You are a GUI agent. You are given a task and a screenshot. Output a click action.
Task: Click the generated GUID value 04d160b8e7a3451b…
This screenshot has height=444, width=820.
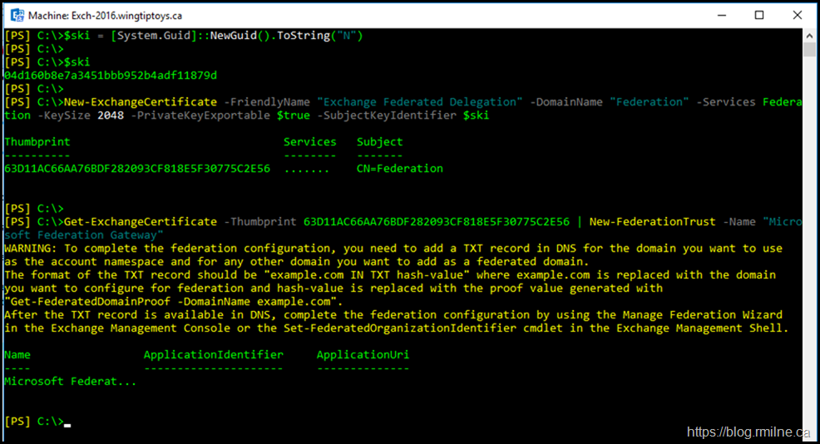(111, 76)
